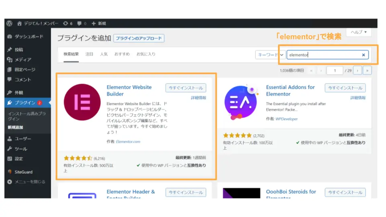386x217 pixels.
Task: Open the WordPress logo menu
Action: pos(9,23)
